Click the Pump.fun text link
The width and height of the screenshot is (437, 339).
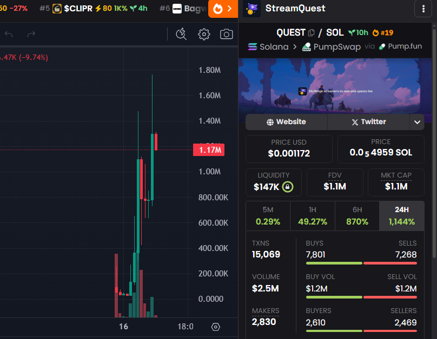click(x=405, y=46)
